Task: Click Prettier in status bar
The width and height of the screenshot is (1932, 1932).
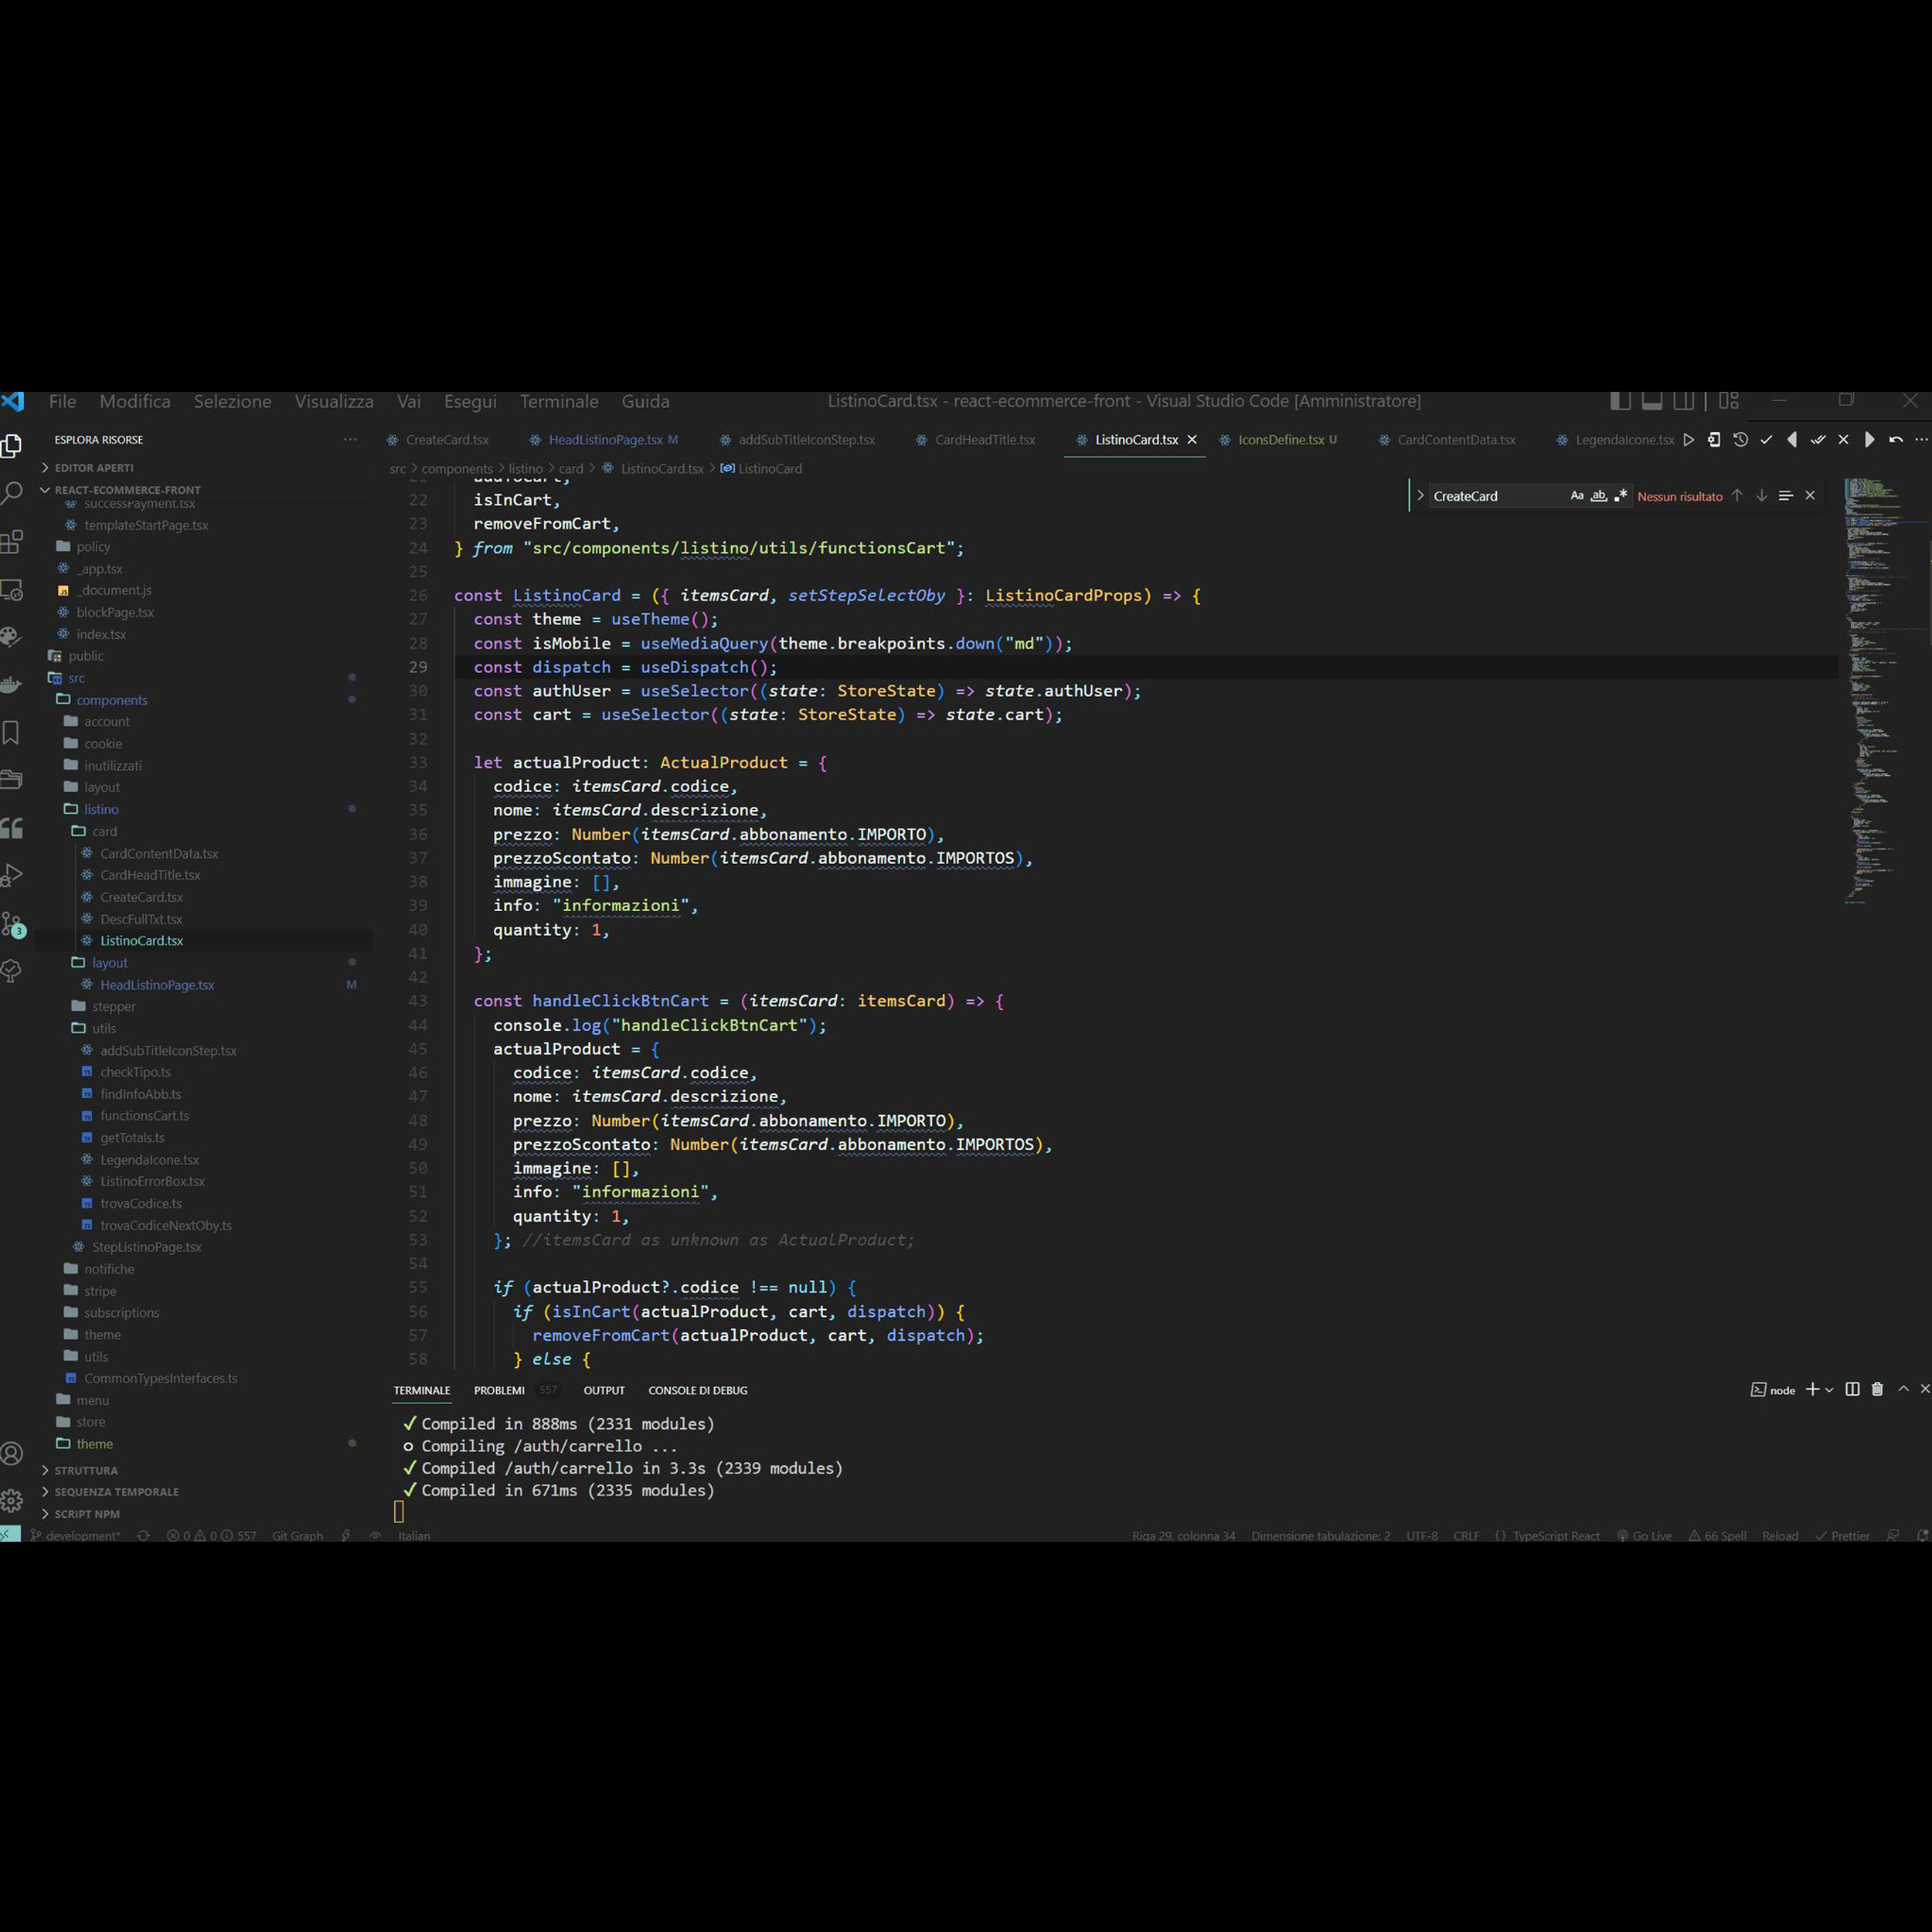Action: pos(1842,1536)
